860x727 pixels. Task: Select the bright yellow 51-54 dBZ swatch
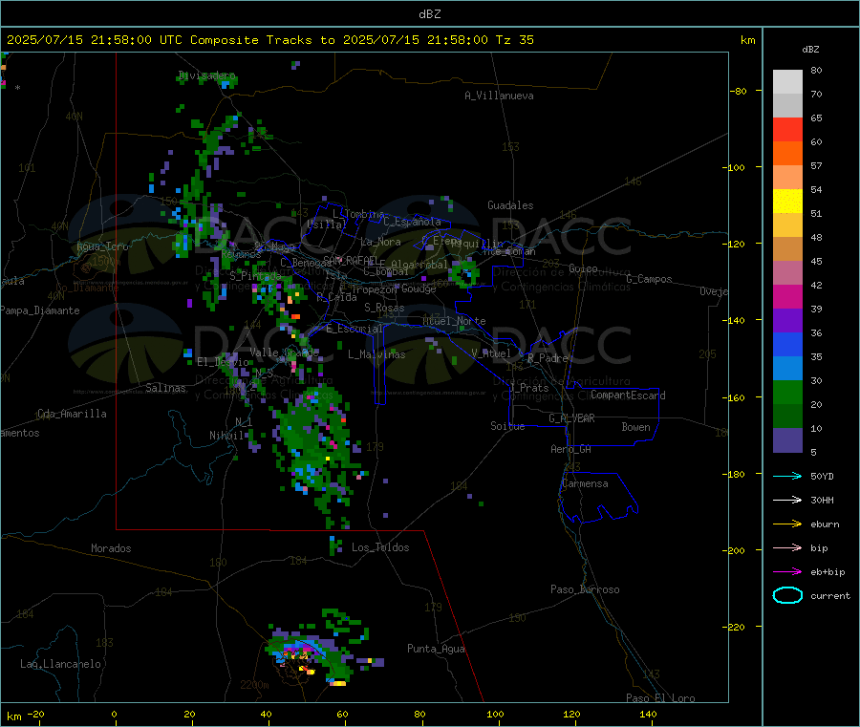tap(787, 202)
